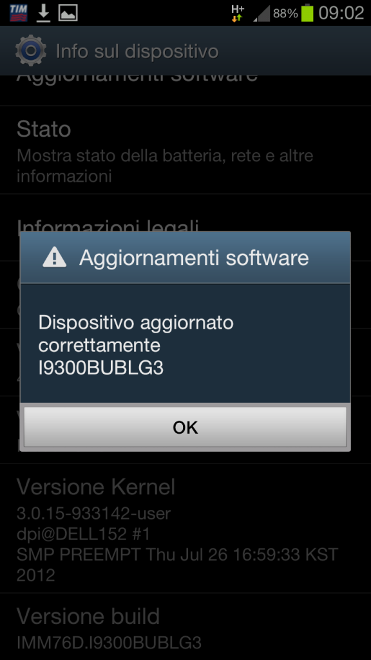Tap the I9300BUBLG3 message text in dialog
Screen dimensions: 371x660
(x=101, y=368)
